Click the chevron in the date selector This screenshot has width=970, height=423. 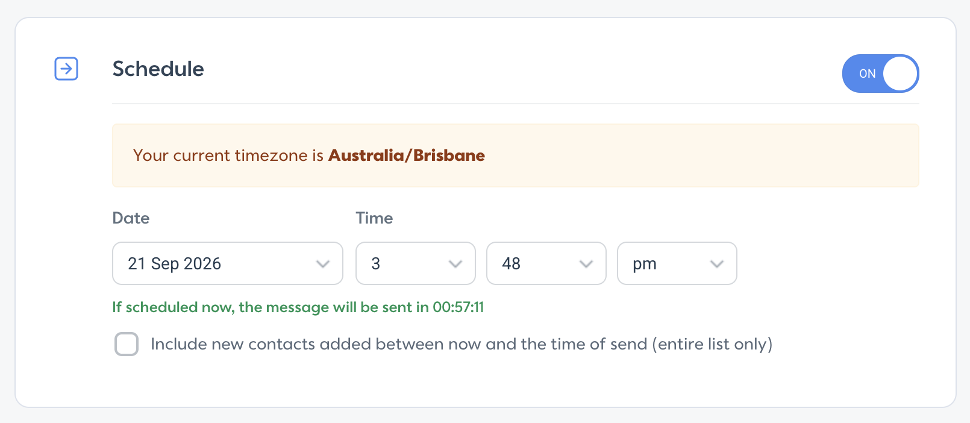click(323, 264)
